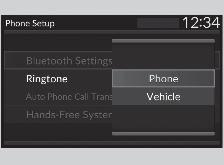Tap the 12:34 clock display
The width and height of the screenshot is (224, 165).
tap(201, 23)
